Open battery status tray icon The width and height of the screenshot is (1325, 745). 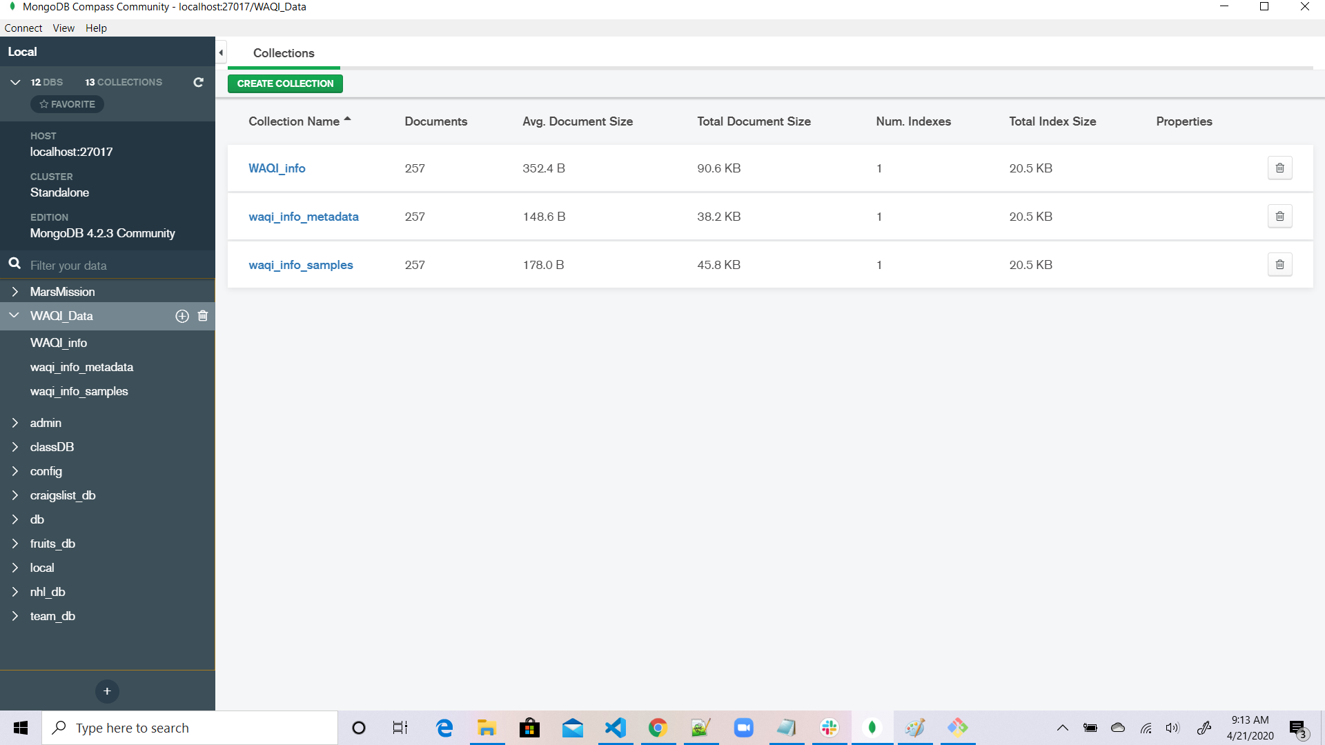pos(1090,728)
